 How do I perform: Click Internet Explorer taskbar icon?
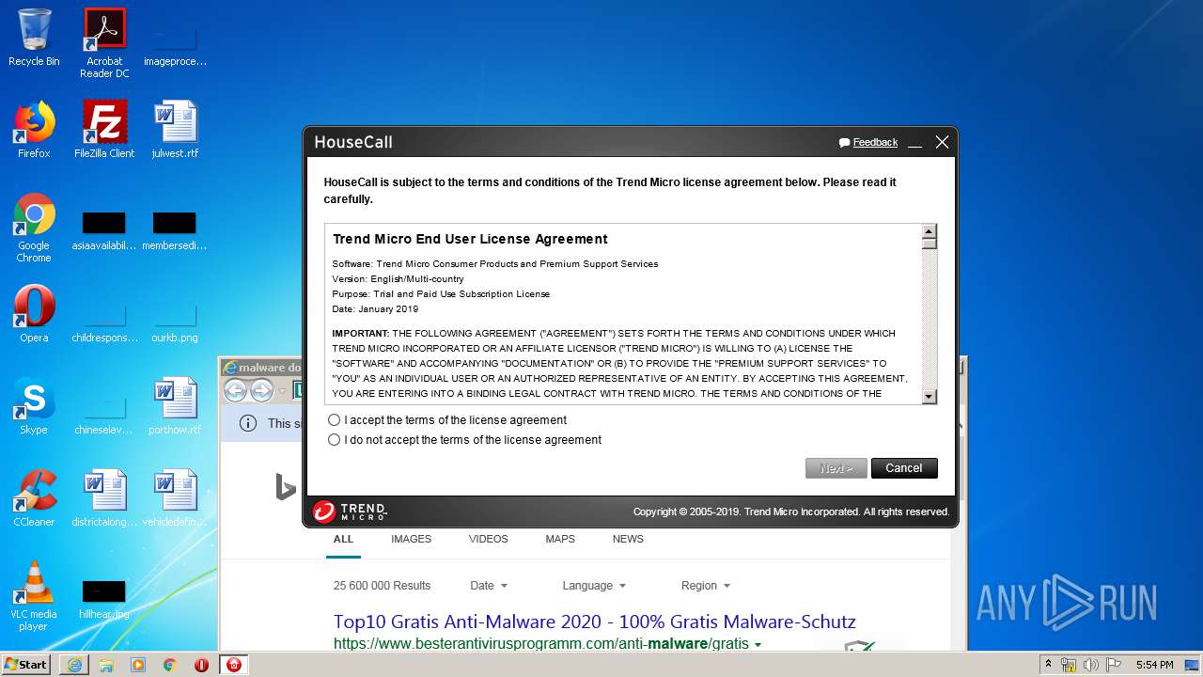click(74, 665)
